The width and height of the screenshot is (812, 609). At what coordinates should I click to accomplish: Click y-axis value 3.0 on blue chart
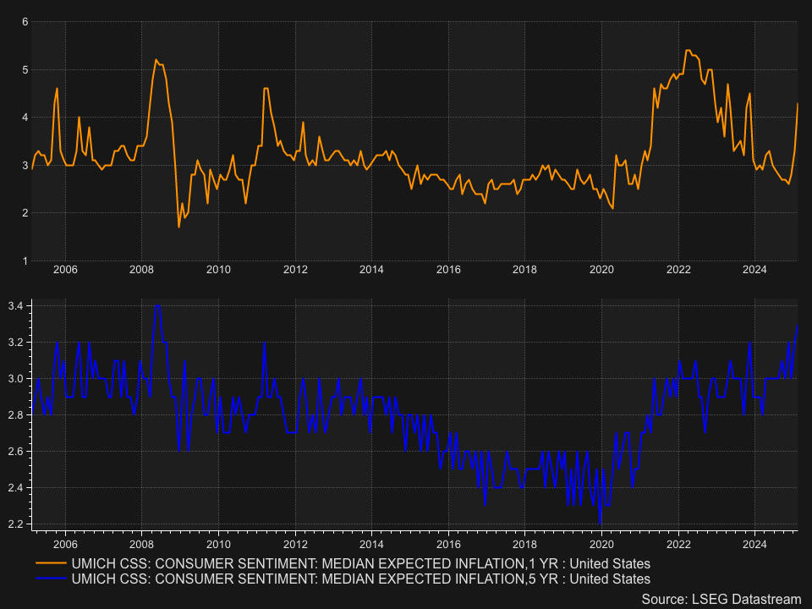(x=16, y=379)
